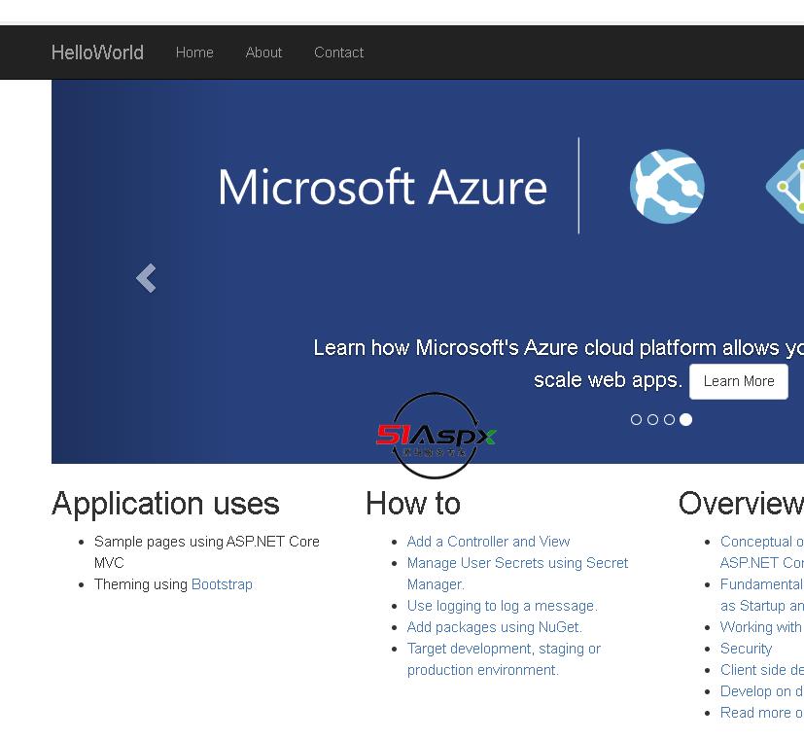The width and height of the screenshot is (804, 740).
Task: Go to the Home nav item
Action: coord(194,53)
